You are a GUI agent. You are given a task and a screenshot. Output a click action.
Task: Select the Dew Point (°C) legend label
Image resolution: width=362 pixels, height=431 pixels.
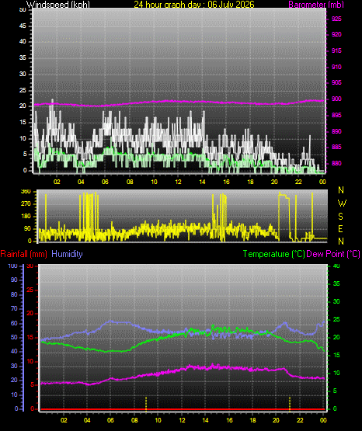333,254
